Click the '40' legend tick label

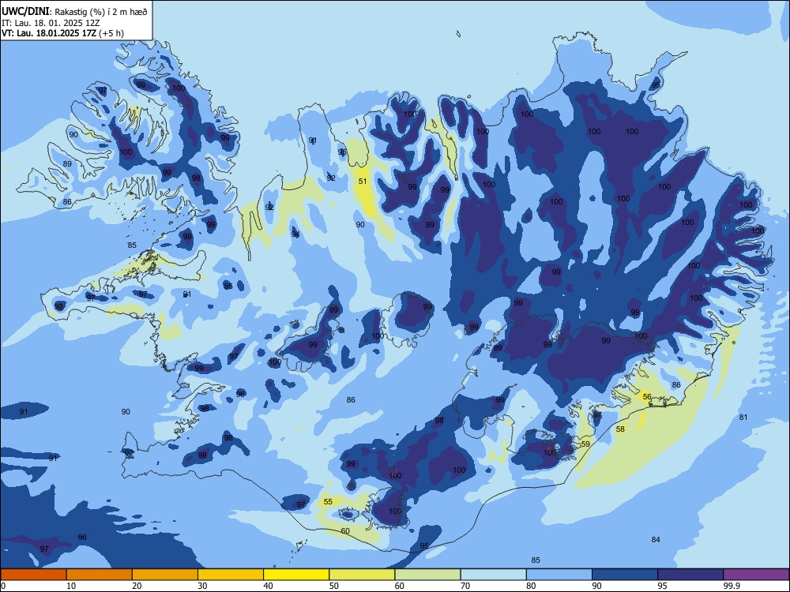coord(268,586)
